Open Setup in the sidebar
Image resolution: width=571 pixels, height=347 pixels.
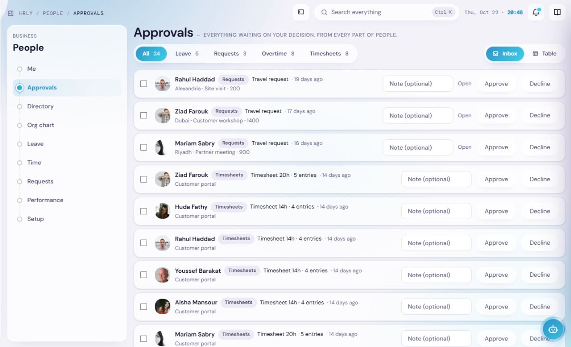[x=67, y=219]
